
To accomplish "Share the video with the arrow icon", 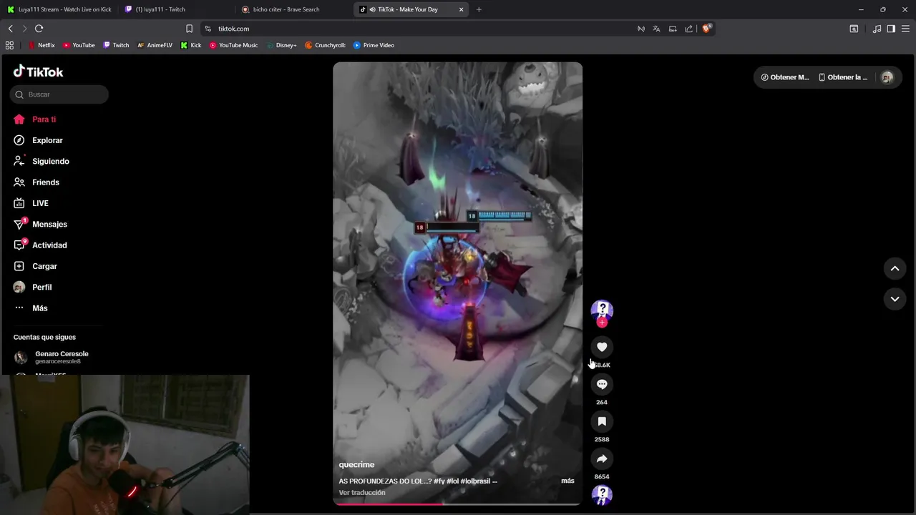I will [x=602, y=458].
